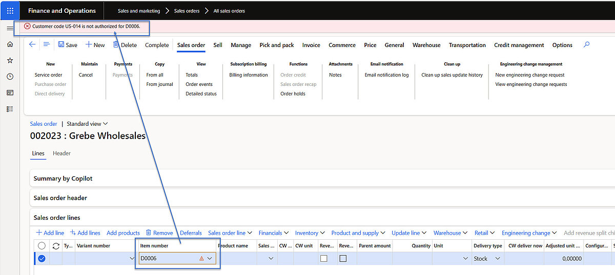Toggle the select-all circle in grid header

pyautogui.click(x=42, y=246)
